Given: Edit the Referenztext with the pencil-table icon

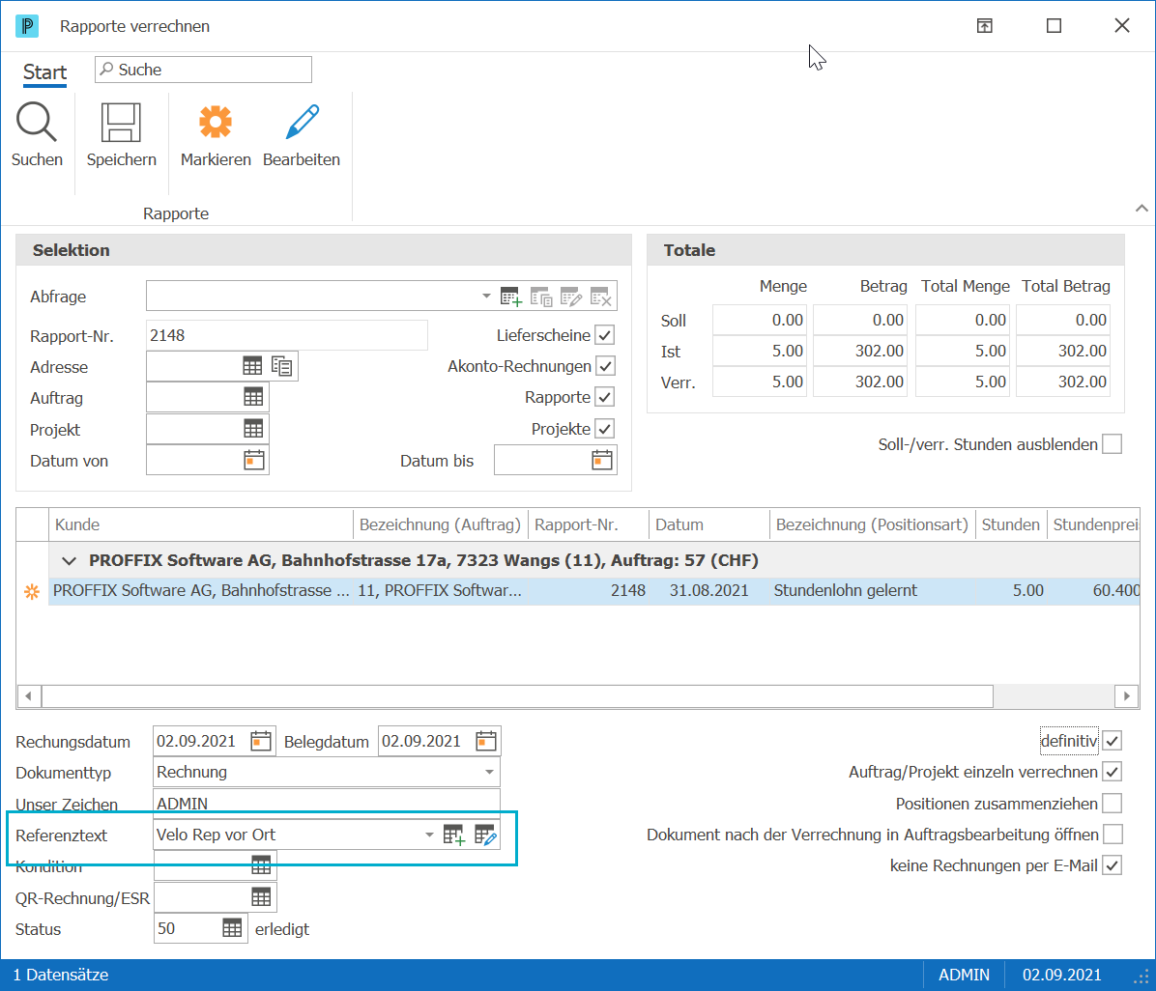Looking at the screenshot, I should point(485,835).
